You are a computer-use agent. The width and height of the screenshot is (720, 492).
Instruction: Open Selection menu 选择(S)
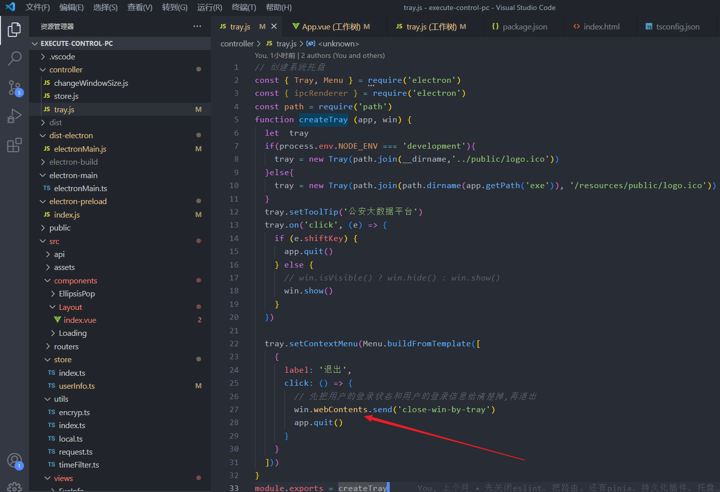pos(105,7)
